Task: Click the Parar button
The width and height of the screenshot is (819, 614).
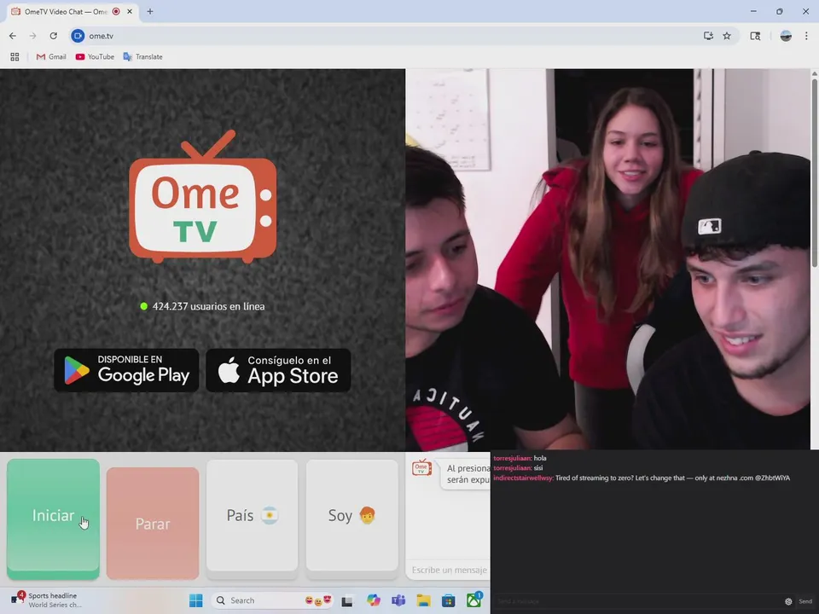Action: [x=153, y=523]
